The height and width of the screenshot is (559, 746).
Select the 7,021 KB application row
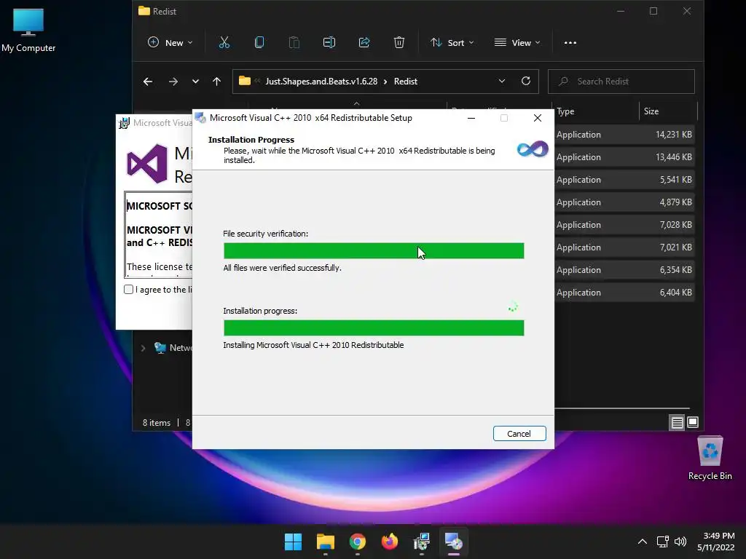(624, 247)
